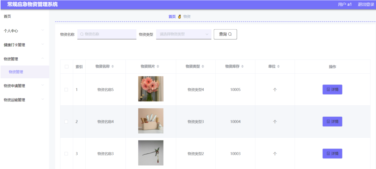Sort table by 物资照片 column
The height and width of the screenshot is (169, 376).
pyautogui.click(x=157, y=66)
